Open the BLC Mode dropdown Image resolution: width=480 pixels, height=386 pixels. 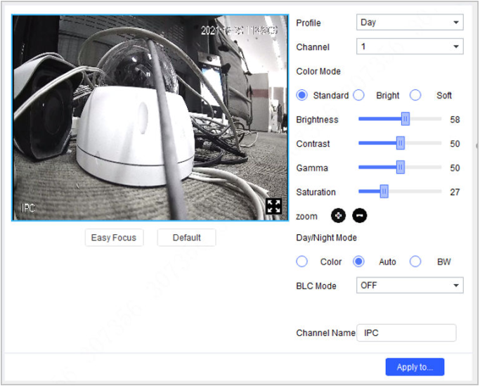pyautogui.click(x=410, y=285)
